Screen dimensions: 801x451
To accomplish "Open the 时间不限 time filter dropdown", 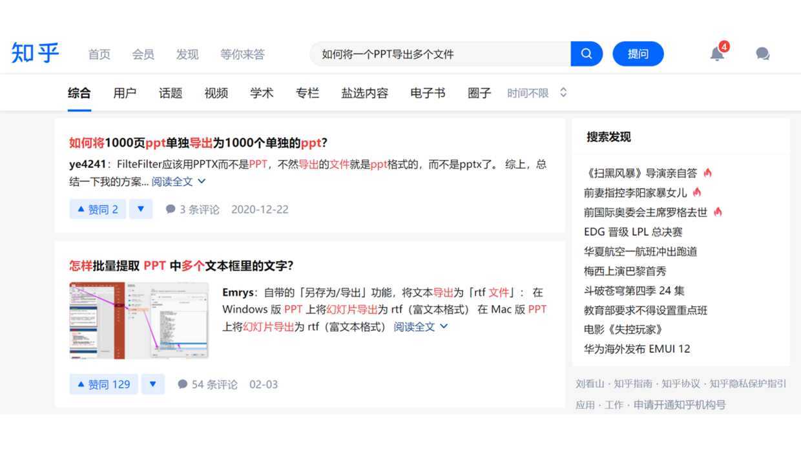I will (x=536, y=93).
